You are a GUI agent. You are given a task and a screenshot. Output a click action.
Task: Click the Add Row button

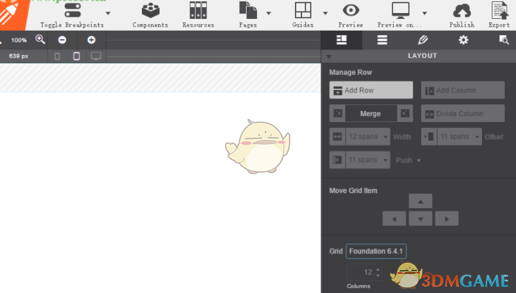point(371,90)
